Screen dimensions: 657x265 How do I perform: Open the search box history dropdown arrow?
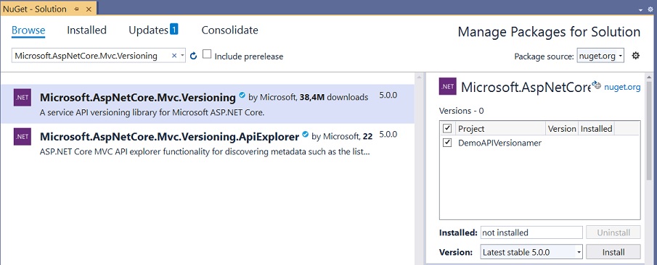pos(182,56)
